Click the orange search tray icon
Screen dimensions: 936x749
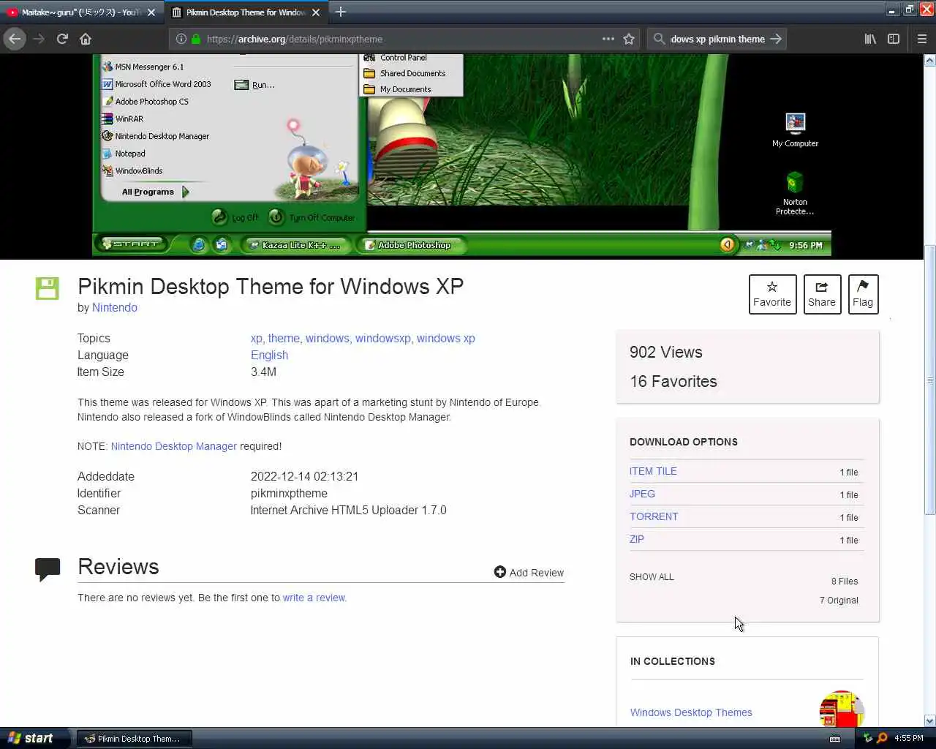coord(882,739)
